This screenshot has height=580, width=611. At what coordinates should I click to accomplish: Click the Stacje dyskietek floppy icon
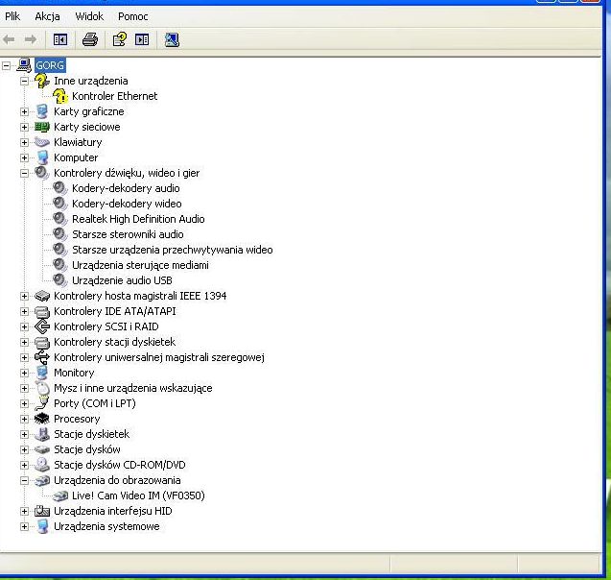(41, 434)
